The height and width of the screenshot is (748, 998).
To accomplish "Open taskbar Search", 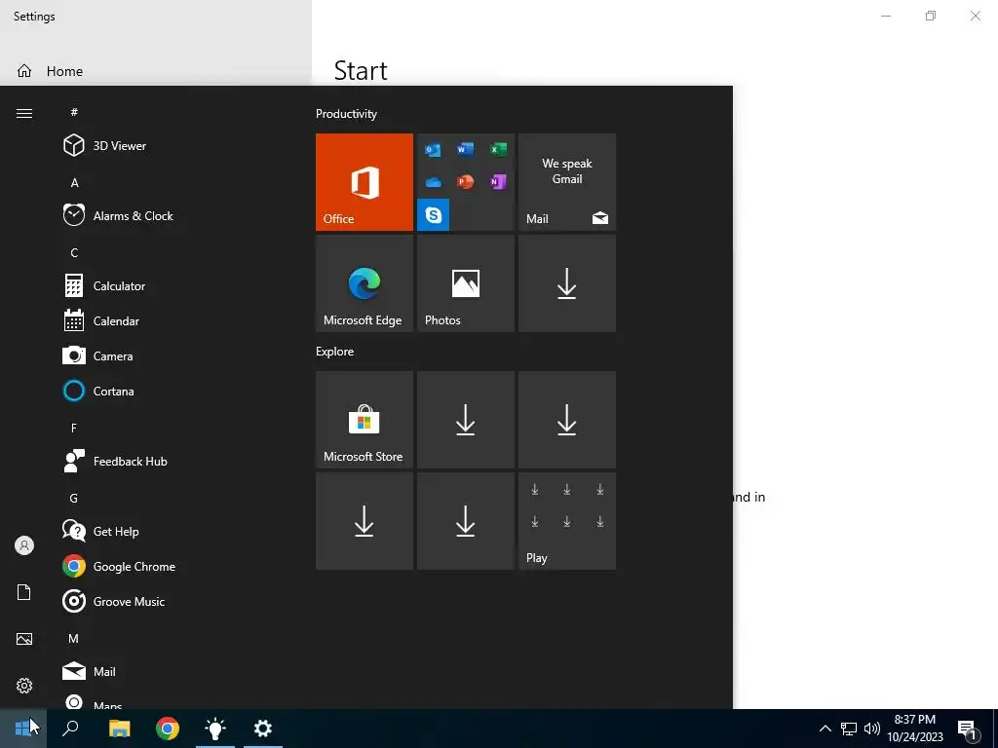I will pyautogui.click(x=70, y=729).
